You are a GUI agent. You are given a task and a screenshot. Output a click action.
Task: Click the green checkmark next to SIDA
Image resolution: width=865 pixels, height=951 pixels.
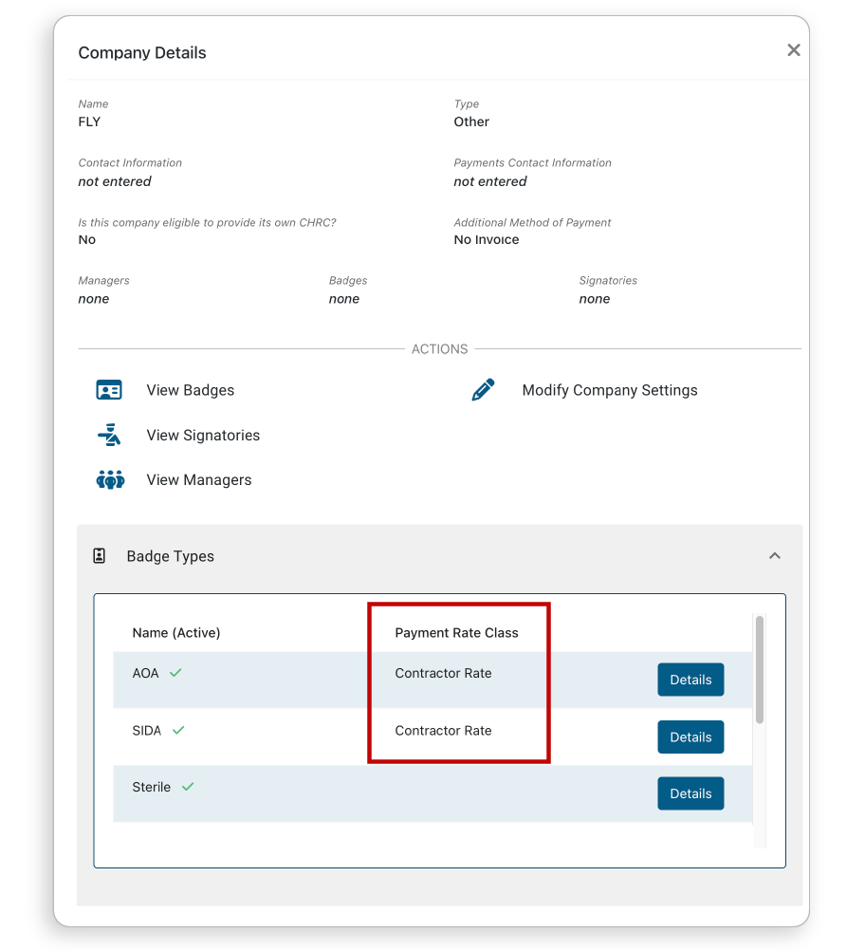coord(178,730)
